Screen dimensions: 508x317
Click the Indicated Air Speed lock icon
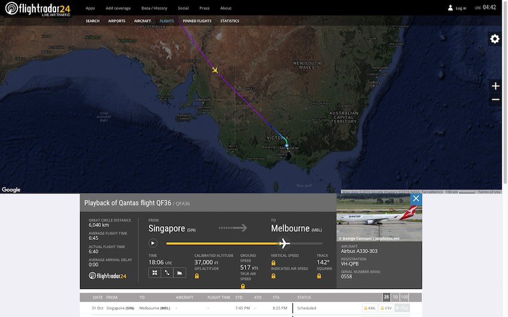pos(273,276)
